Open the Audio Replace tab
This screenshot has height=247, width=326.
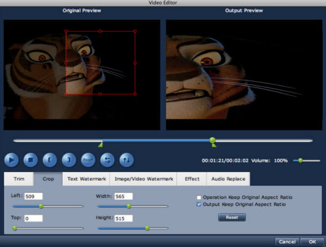228,179
